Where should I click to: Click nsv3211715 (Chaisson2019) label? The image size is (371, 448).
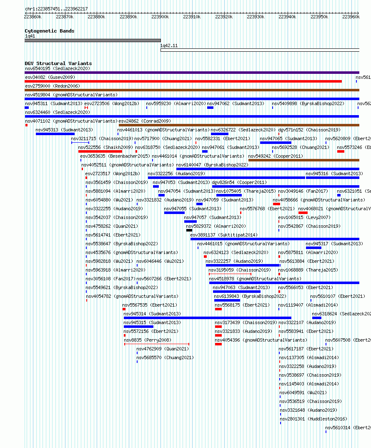102,138
